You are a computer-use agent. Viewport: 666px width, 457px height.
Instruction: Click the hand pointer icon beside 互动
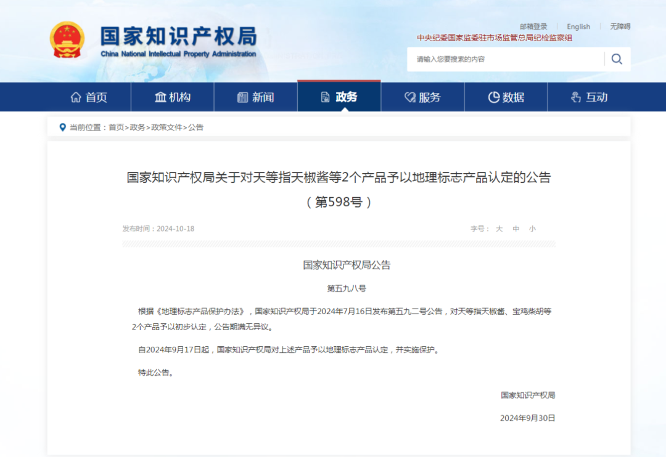coord(575,97)
